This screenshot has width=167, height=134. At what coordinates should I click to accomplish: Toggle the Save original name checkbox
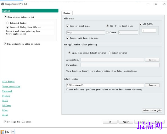67,26
